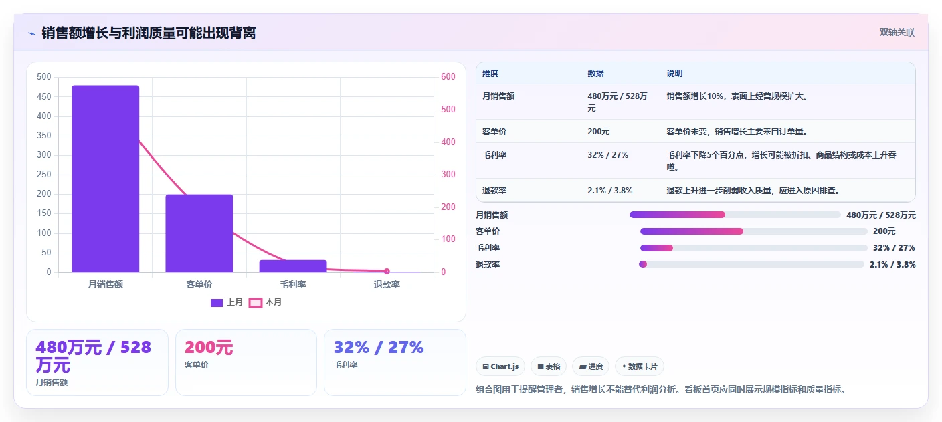
Task: Click the footer note starting 组合图用于提醒管理者
Action: pyautogui.click(x=661, y=389)
